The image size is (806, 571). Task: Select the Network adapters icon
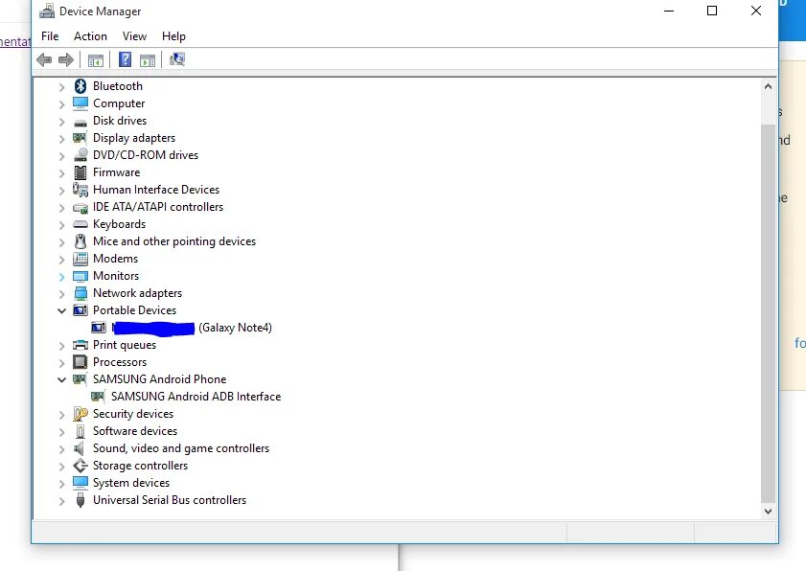click(81, 293)
